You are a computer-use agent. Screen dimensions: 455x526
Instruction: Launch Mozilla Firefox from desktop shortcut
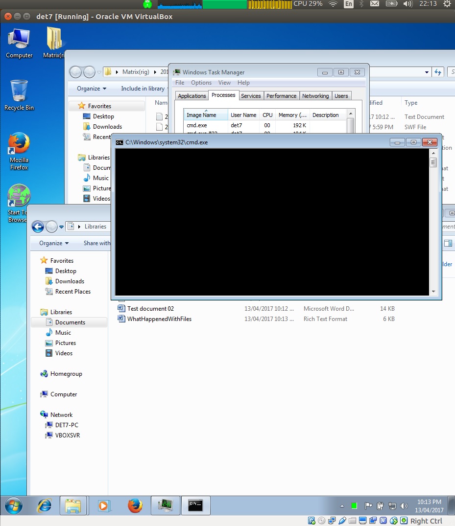[x=19, y=151]
